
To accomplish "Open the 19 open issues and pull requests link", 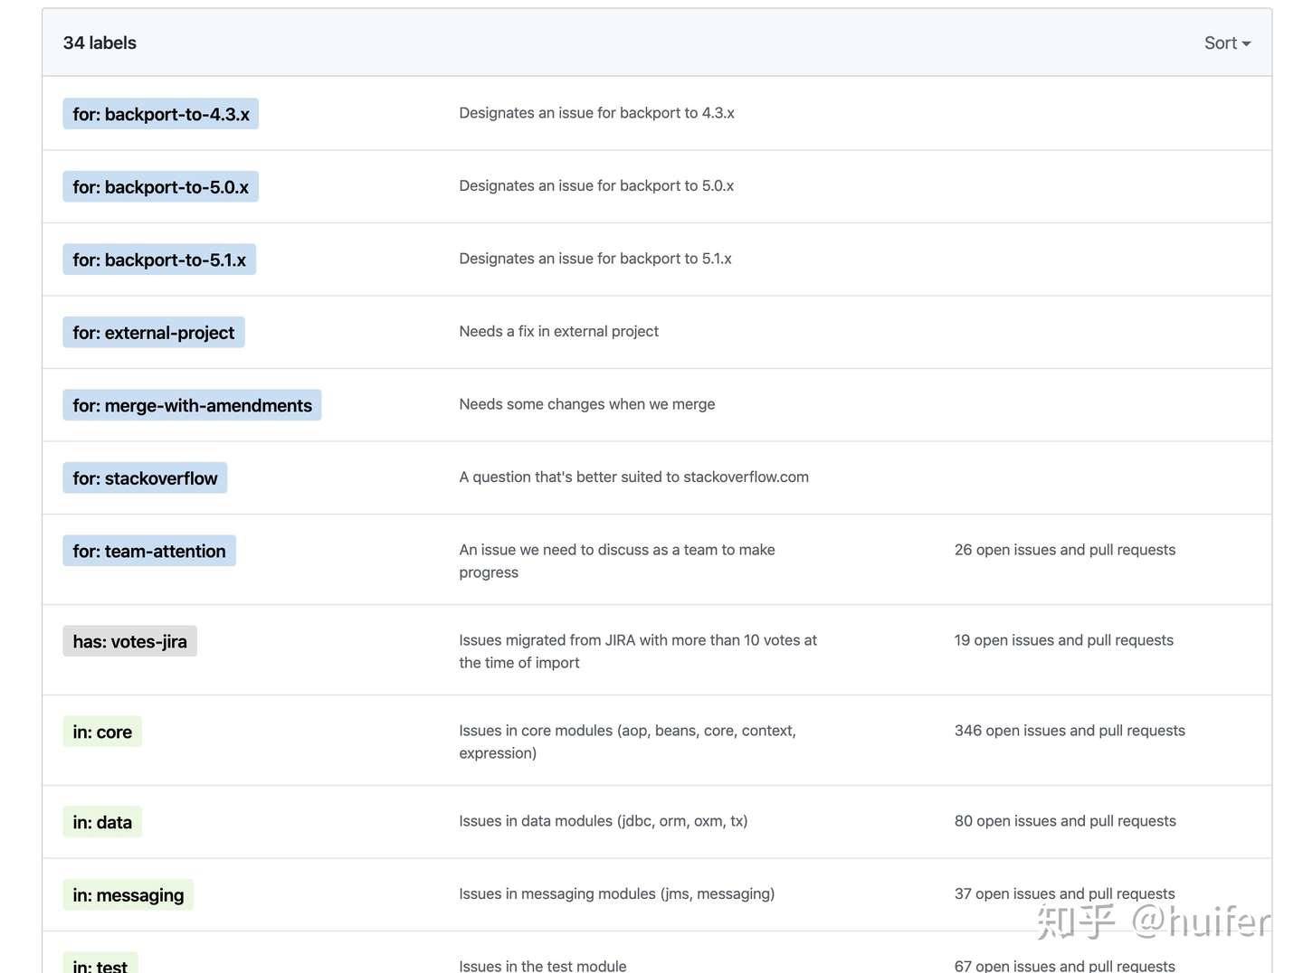I will [x=1063, y=640].
